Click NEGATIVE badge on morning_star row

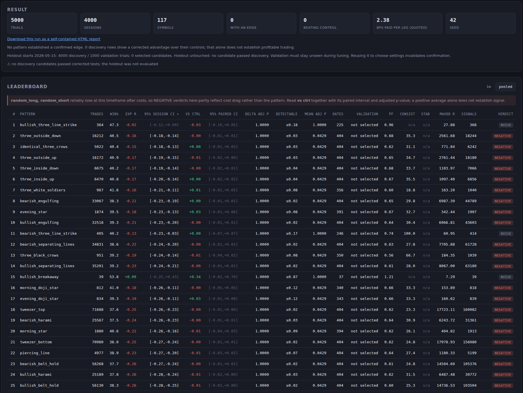(x=503, y=331)
